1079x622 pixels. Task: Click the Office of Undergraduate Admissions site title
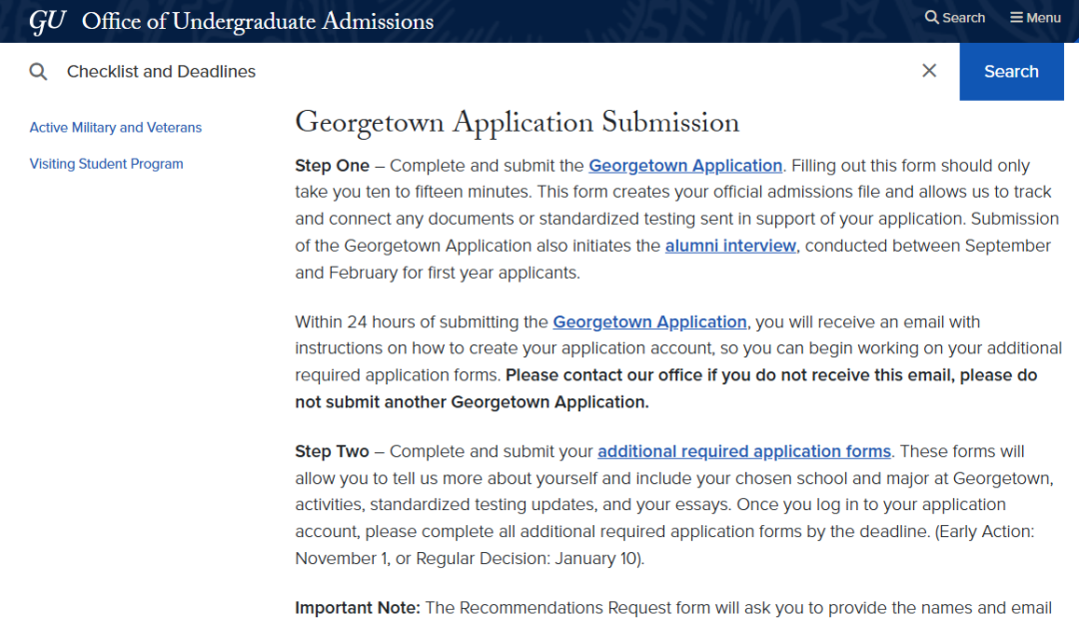(258, 21)
